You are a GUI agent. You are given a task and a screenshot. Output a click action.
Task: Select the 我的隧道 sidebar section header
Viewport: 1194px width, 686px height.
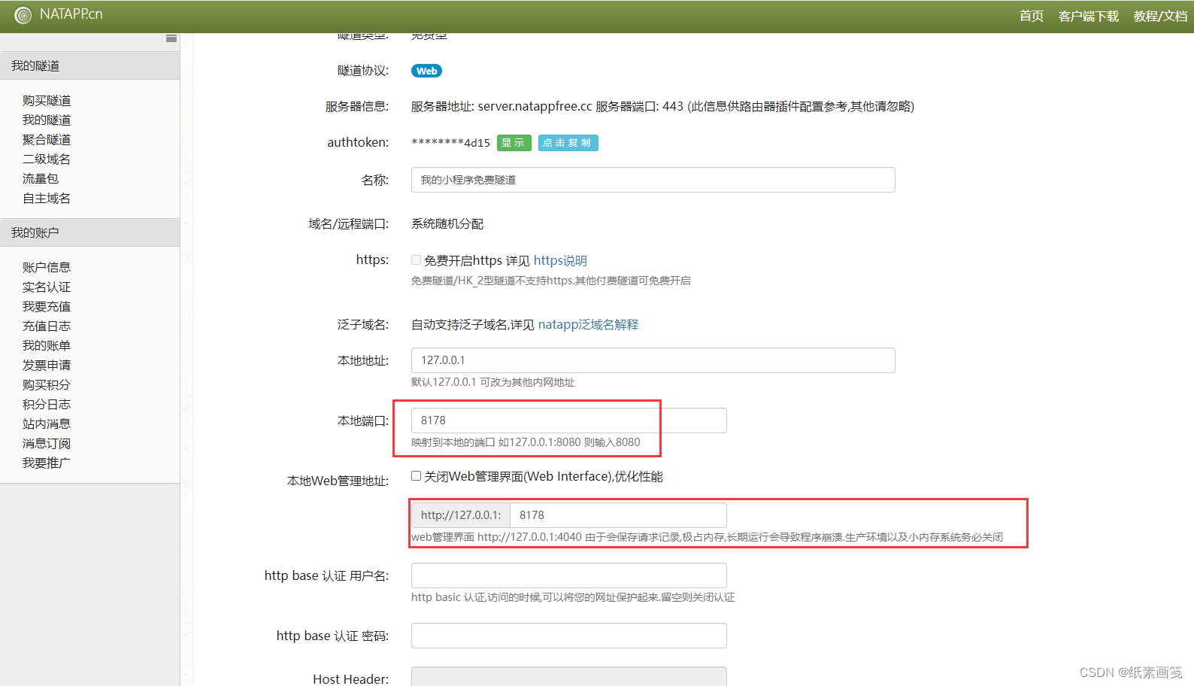click(x=89, y=66)
